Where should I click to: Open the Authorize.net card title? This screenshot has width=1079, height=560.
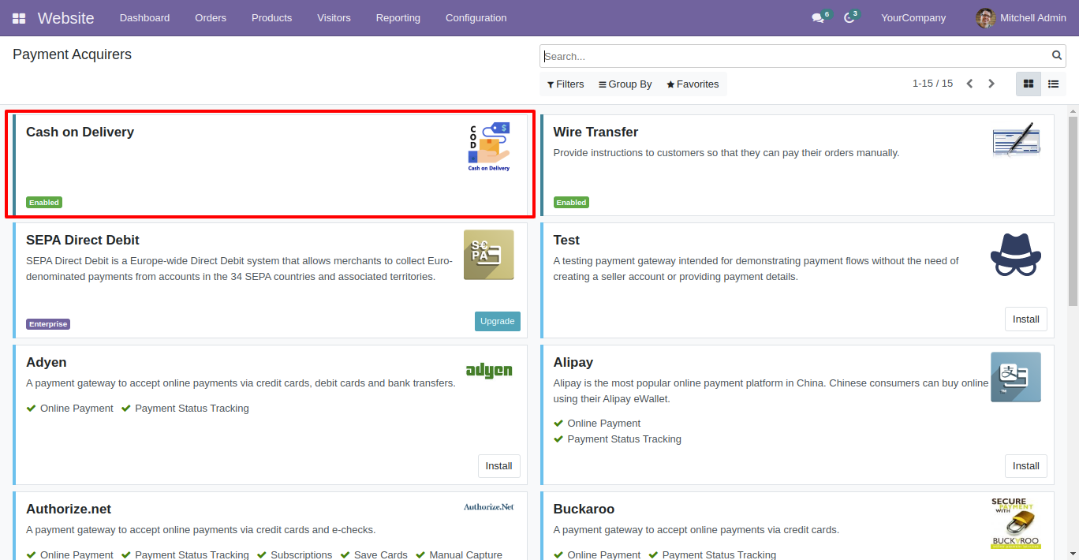point(69,509)
